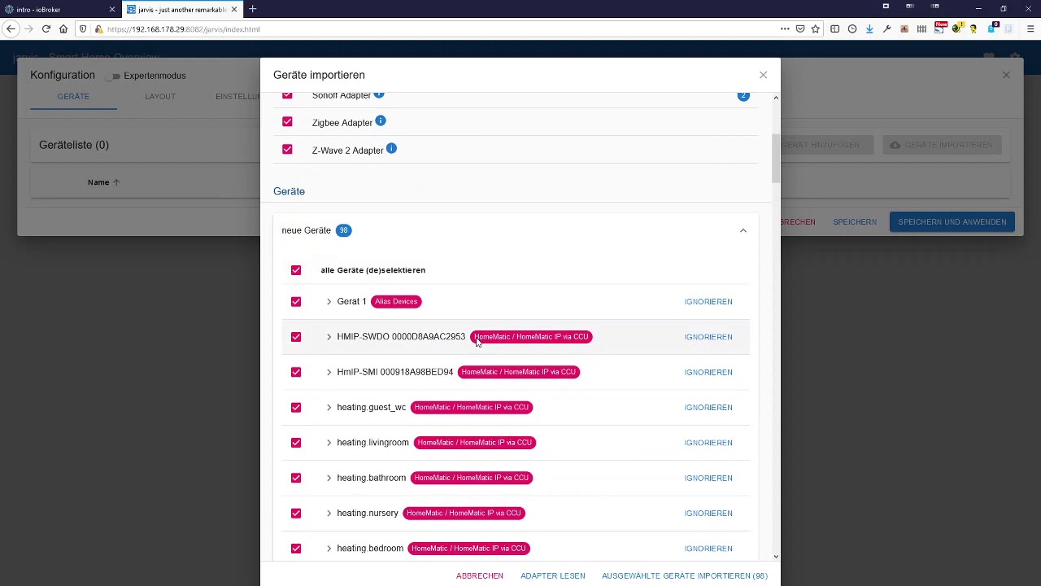Viewport: 1041px width, 586px height.
Task: Click SPEICHERN in Konfiguration panel
Action: point(855,221)
